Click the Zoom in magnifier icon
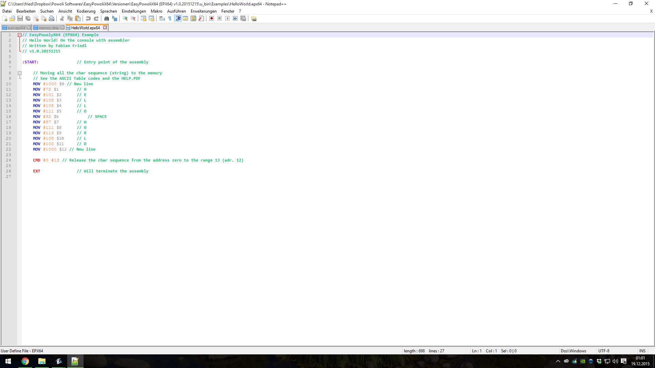This screenshot has width=655, height=368. (x=125, y=18)
